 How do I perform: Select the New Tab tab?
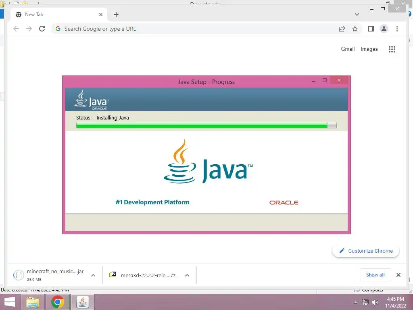pos(59,15)
